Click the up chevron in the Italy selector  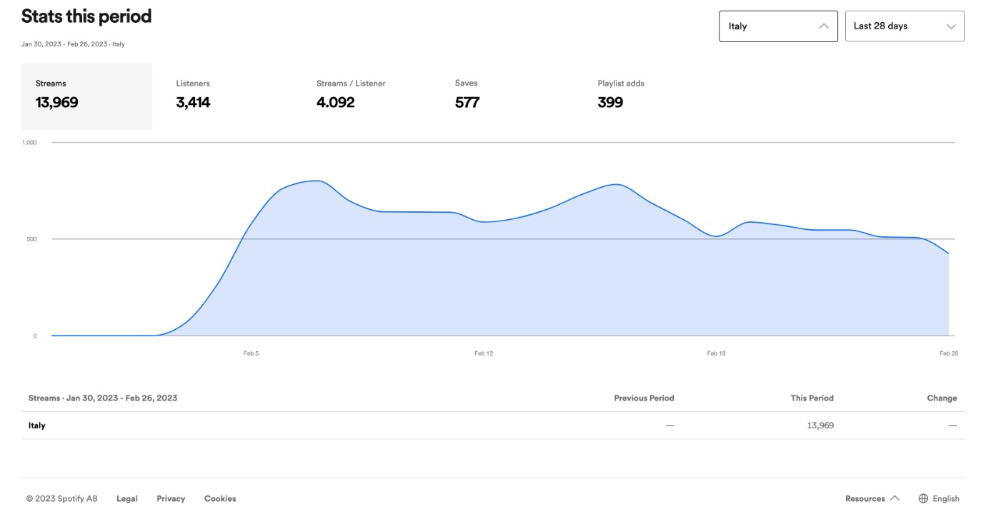click(823, 26)
